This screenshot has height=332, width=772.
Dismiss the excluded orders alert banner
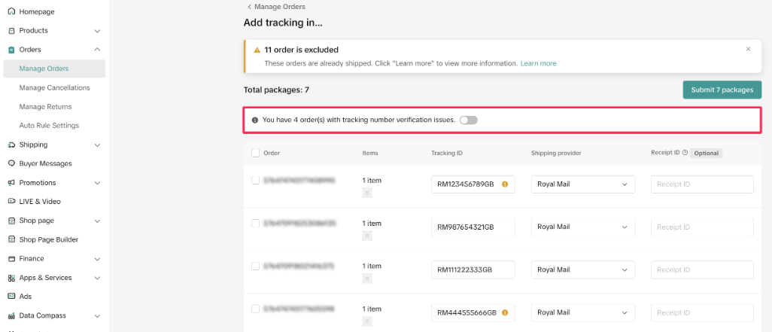748,49
